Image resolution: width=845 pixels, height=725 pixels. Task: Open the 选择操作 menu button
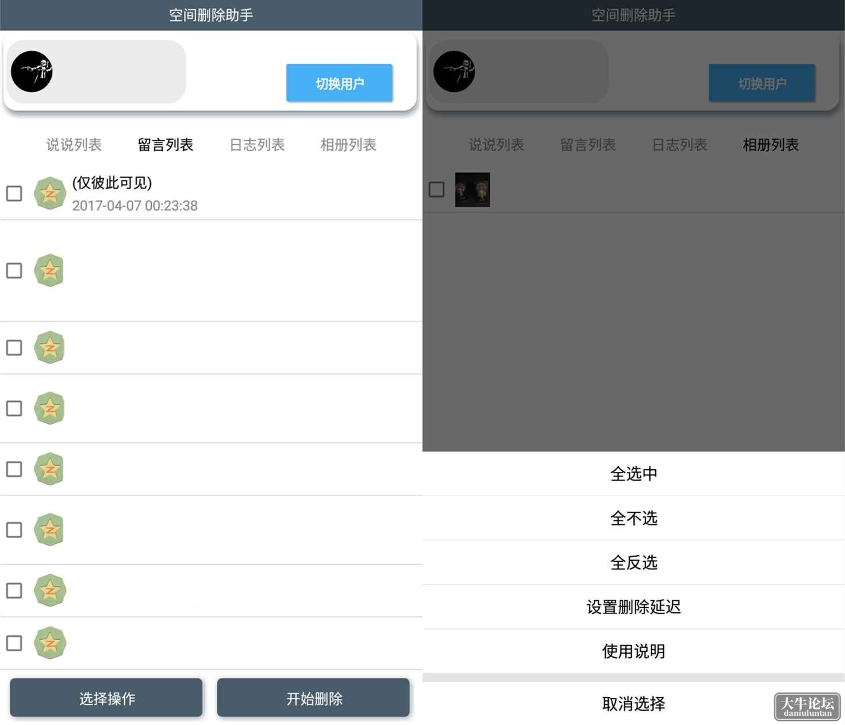[106, 698]
